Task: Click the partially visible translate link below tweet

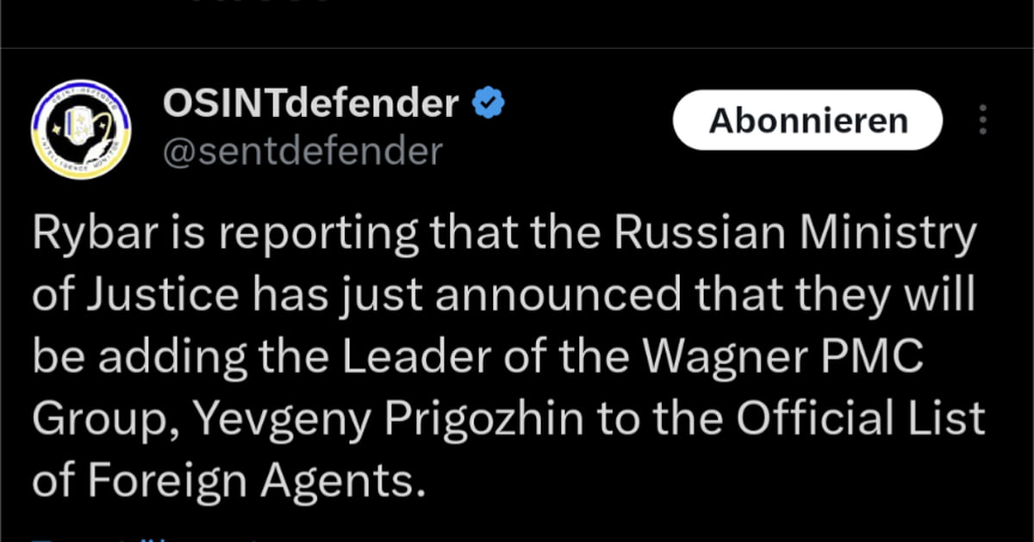Action: click(x=129, y=538)
